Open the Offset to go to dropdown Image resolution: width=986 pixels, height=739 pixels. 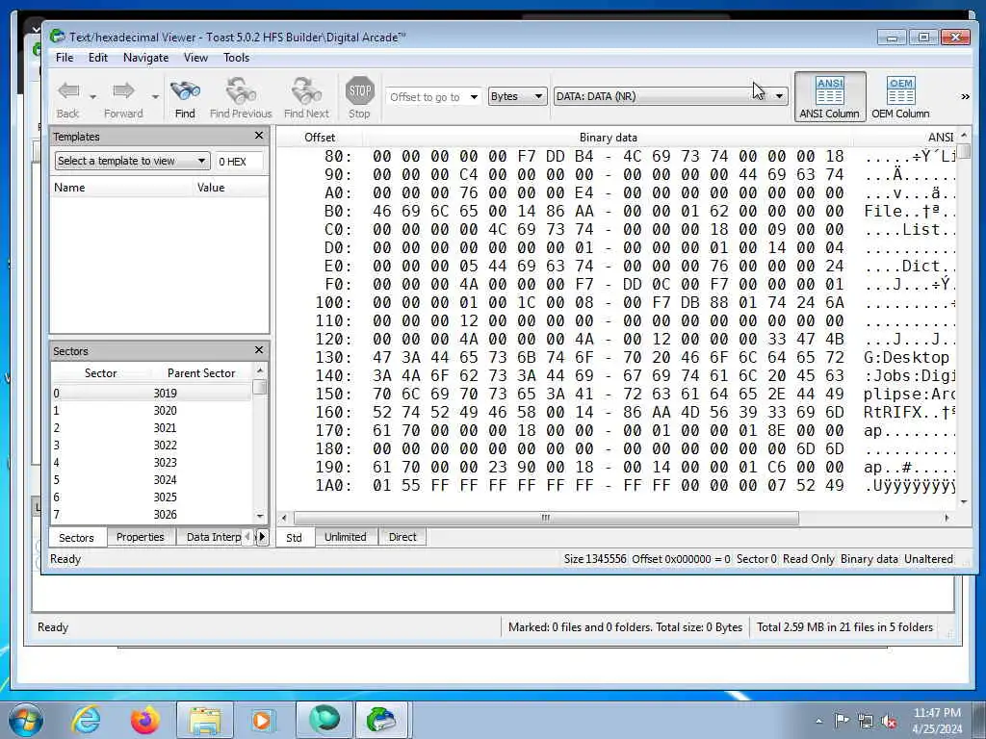click(x=474, y=97)
